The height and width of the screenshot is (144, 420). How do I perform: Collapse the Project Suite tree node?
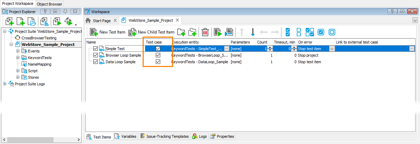click(4, 31)
